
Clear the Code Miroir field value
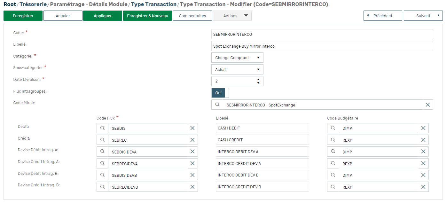[427, 105]
